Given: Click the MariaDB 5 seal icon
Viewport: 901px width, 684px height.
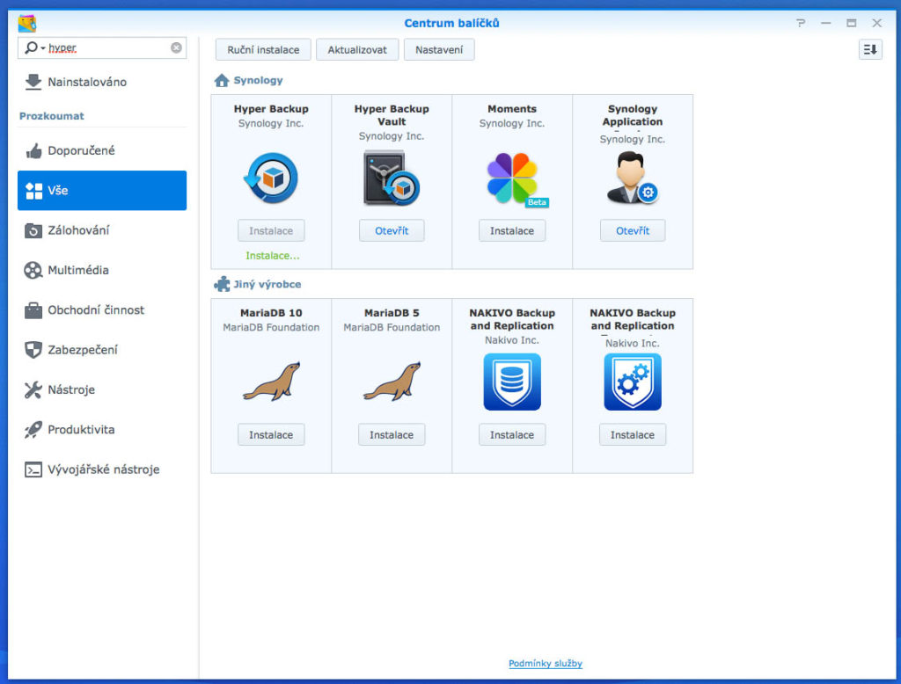Looking at the screenshot, I should click(392, 382).
